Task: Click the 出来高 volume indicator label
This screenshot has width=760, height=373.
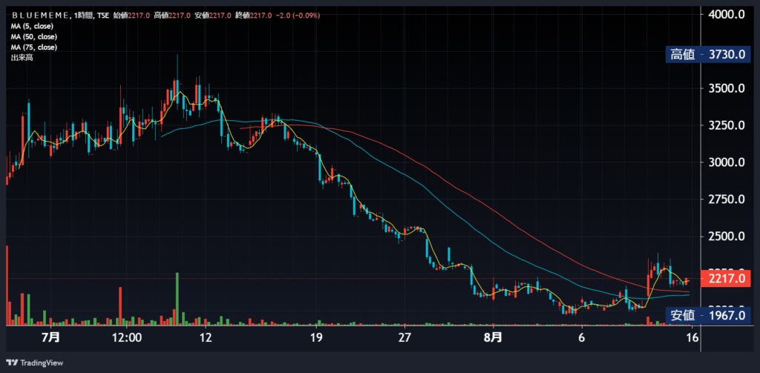Action: pos(22,58)
